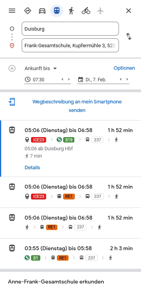141x292 pixels.
Task: Advance arrival time with right arrow
Action: tap(69, 79)
